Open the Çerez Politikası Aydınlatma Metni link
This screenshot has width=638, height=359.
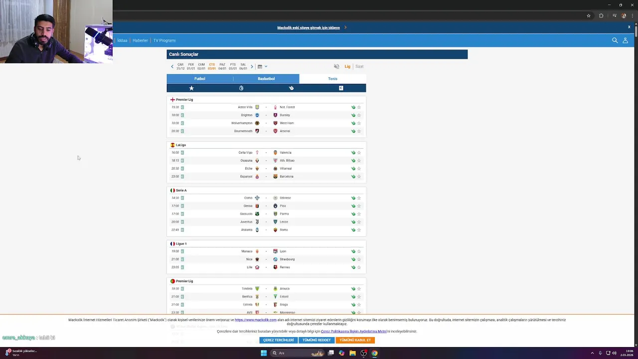(354, 331)
